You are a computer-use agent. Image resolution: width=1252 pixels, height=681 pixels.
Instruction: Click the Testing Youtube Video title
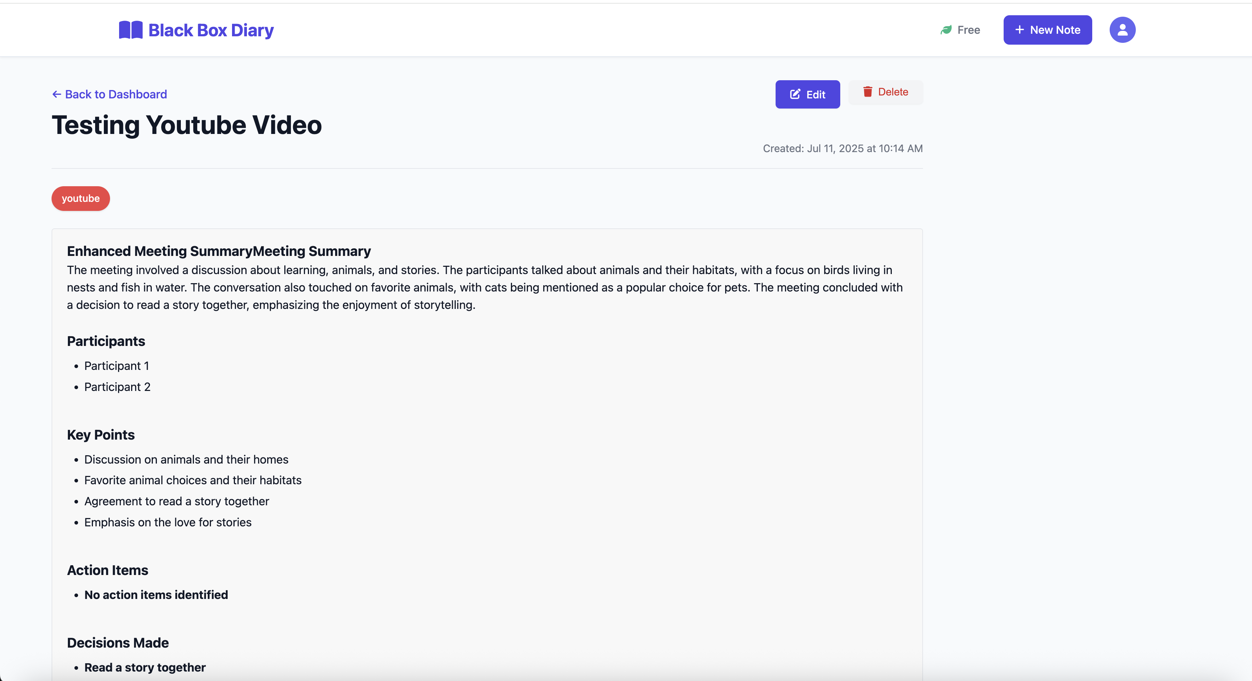[x=187, y=125]
